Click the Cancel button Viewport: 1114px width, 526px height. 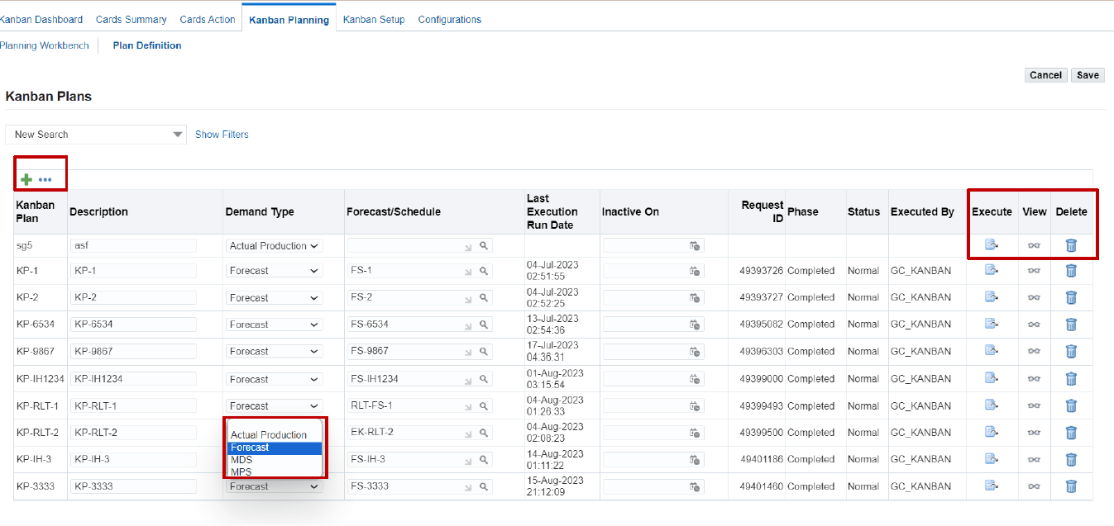1045,75
